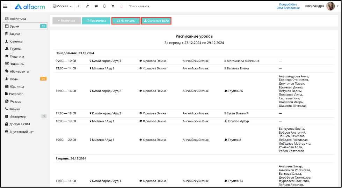Click the user avatar photo
Image resolution: width=342 pixels, height=188 pixels.
click(330, 6)
